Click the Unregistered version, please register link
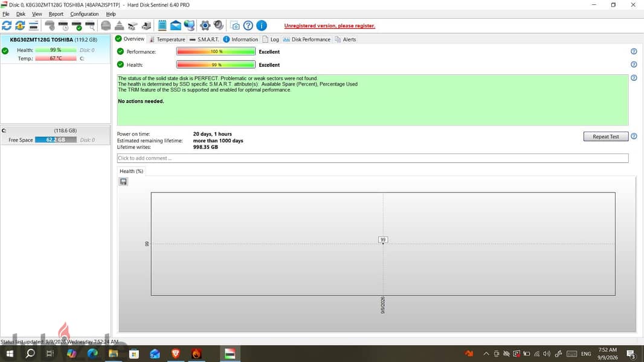 click(x=329, y=25)
